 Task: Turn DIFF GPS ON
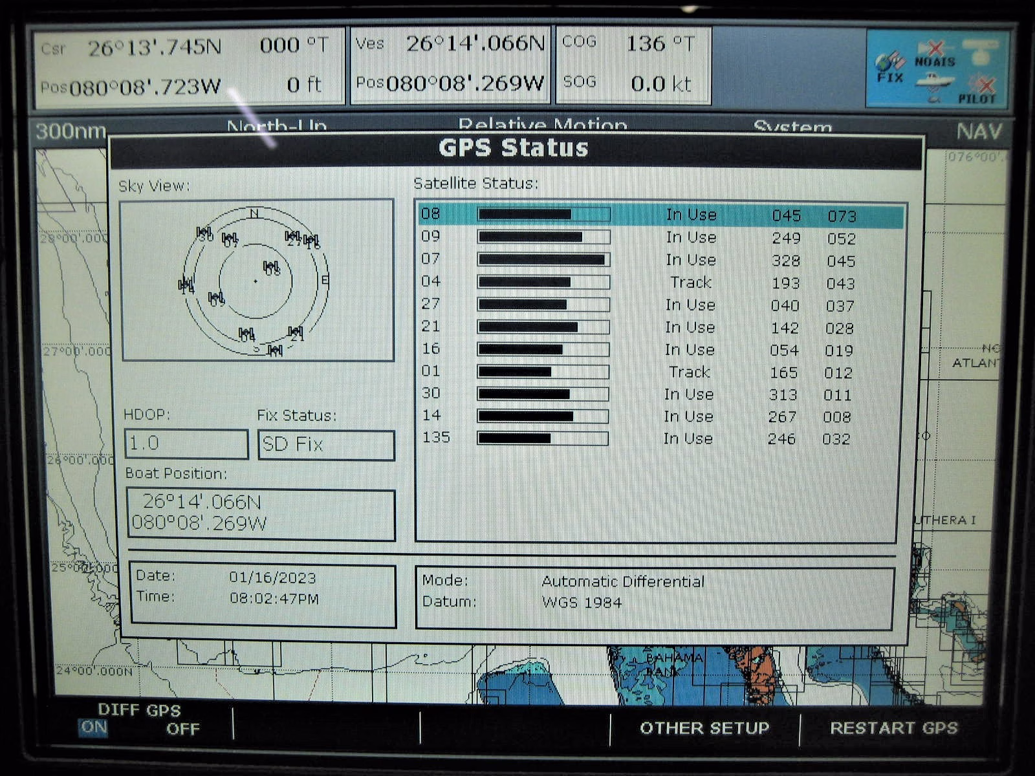coord(94,727)
